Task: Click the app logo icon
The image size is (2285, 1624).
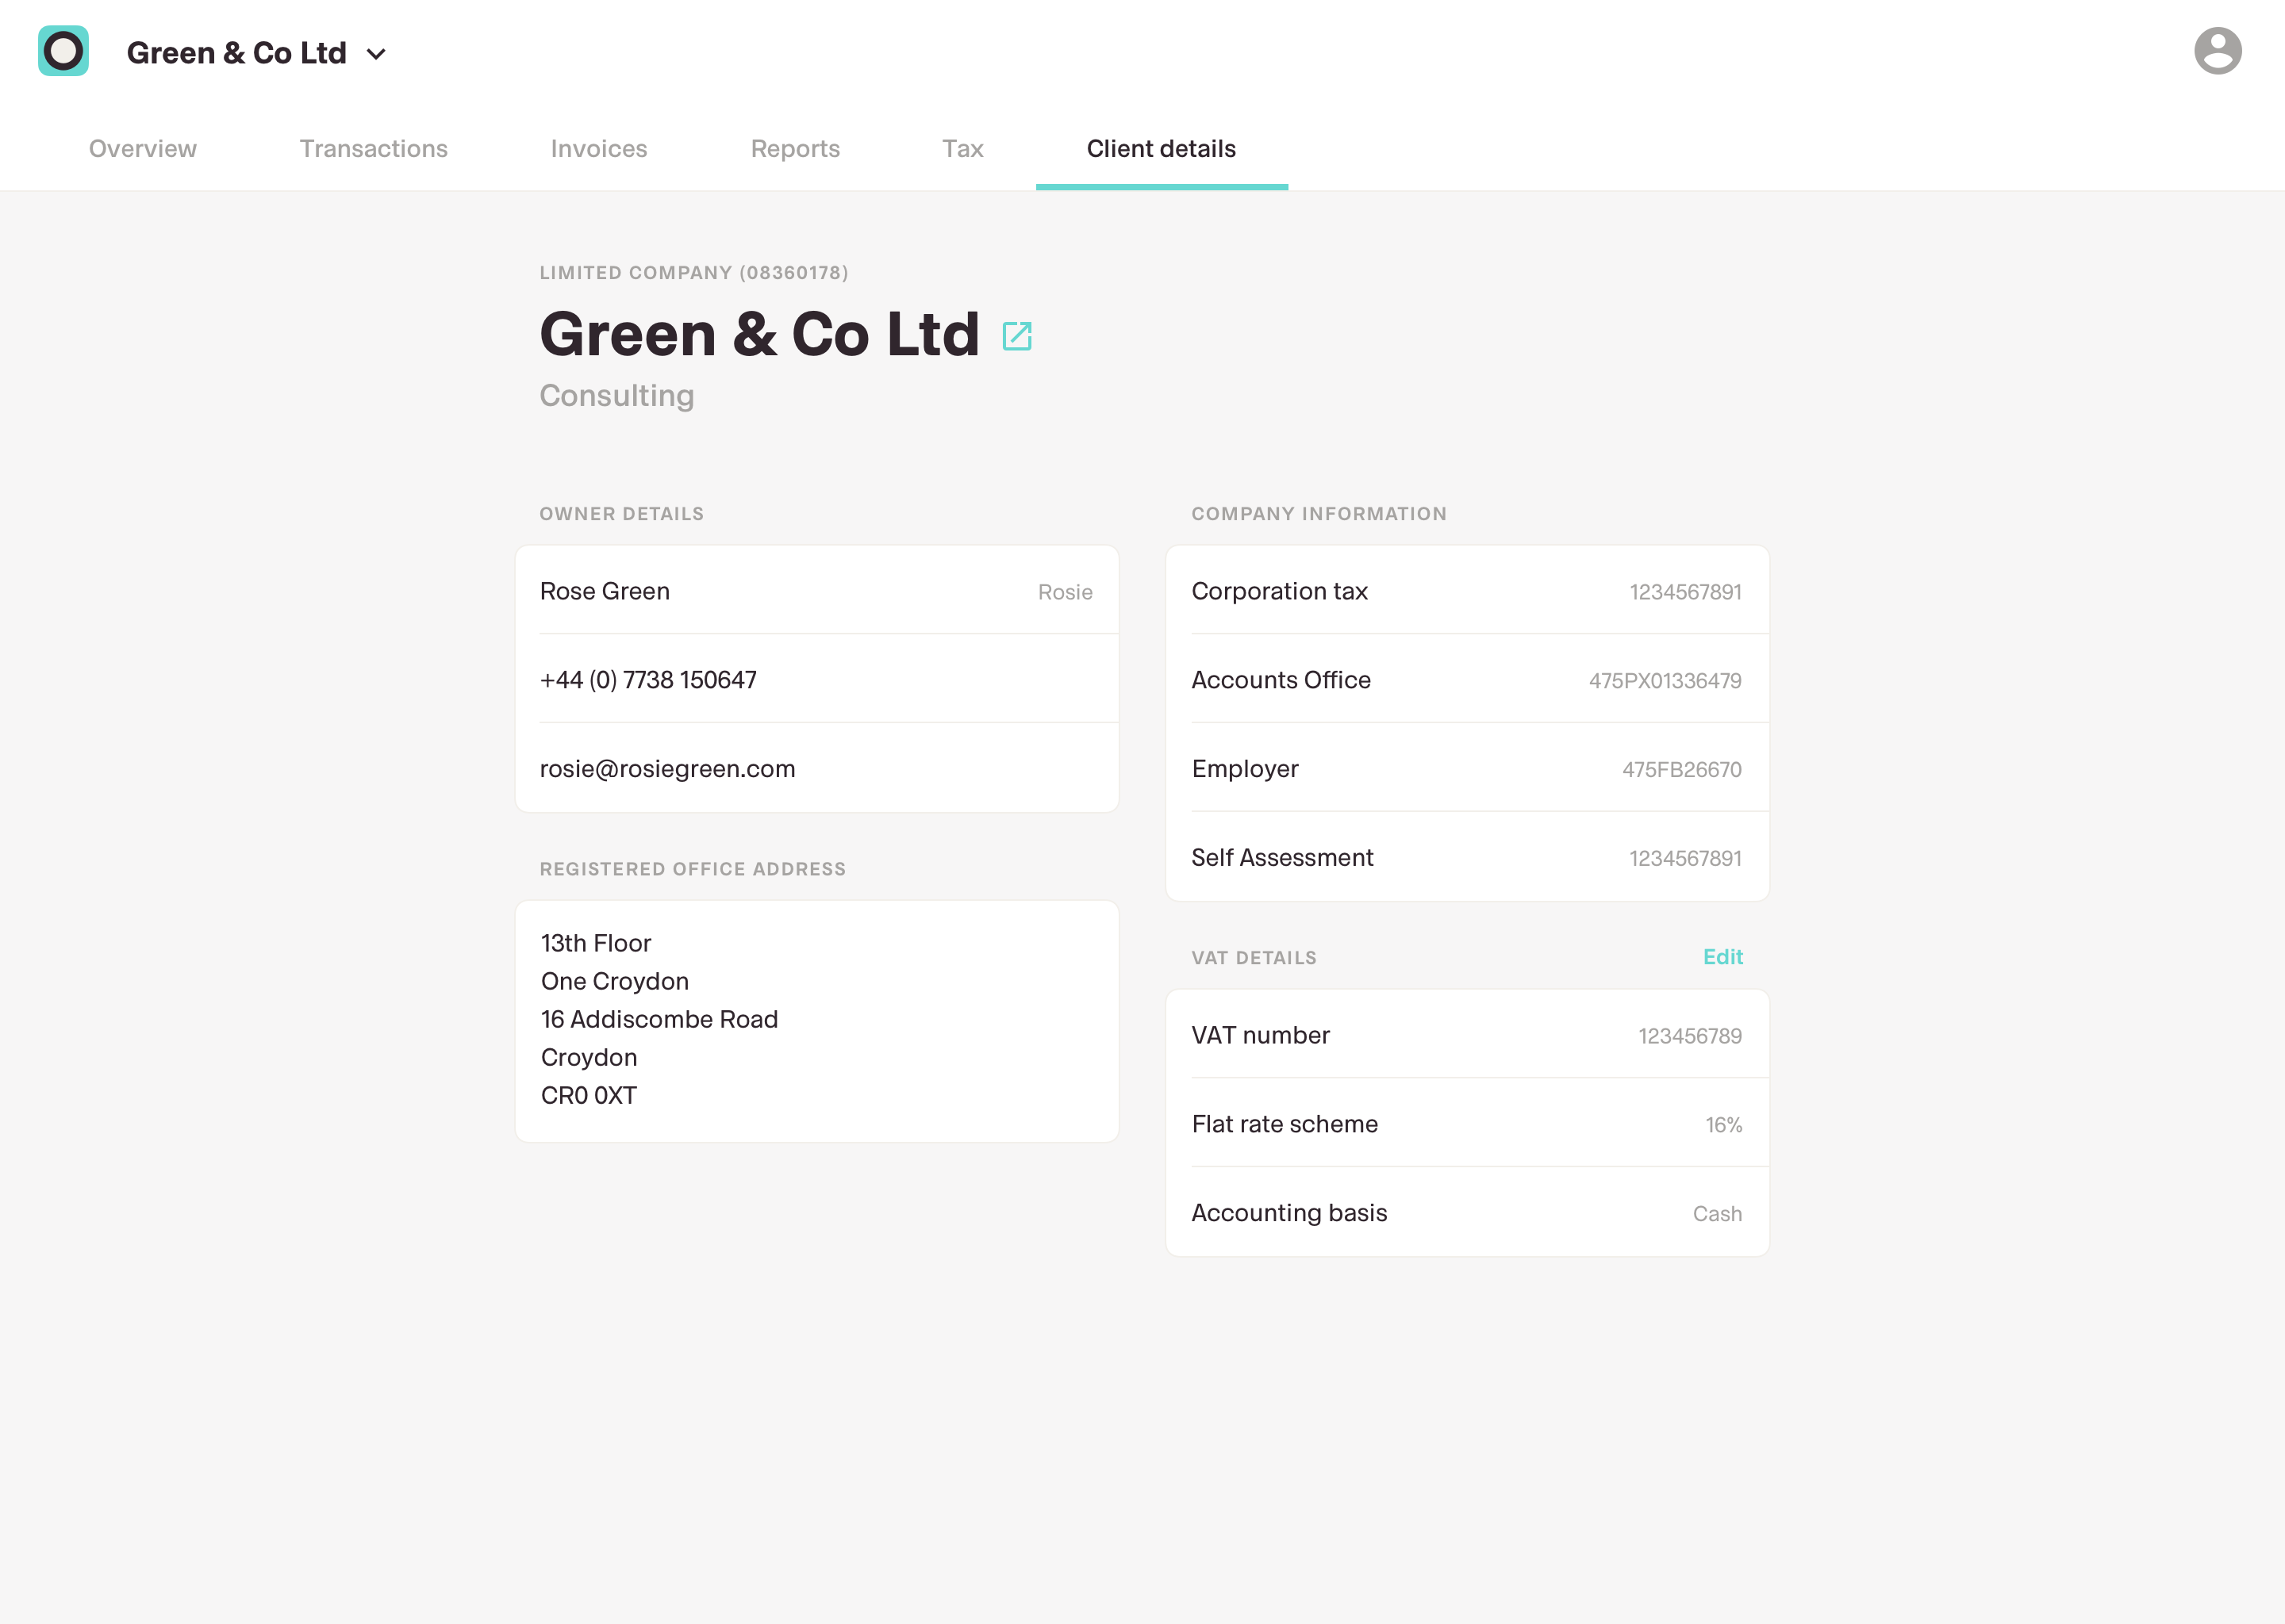Action: 63,51
